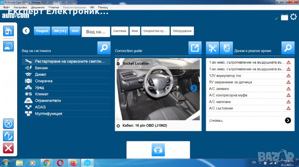Open the Отметки menu

coord(53,7)
